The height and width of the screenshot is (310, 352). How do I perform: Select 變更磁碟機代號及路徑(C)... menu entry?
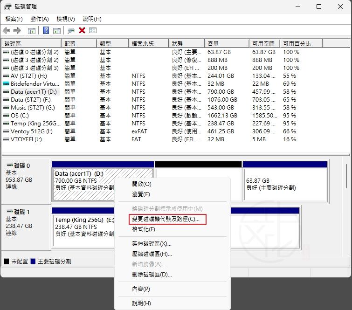click(x=167, y=219)
